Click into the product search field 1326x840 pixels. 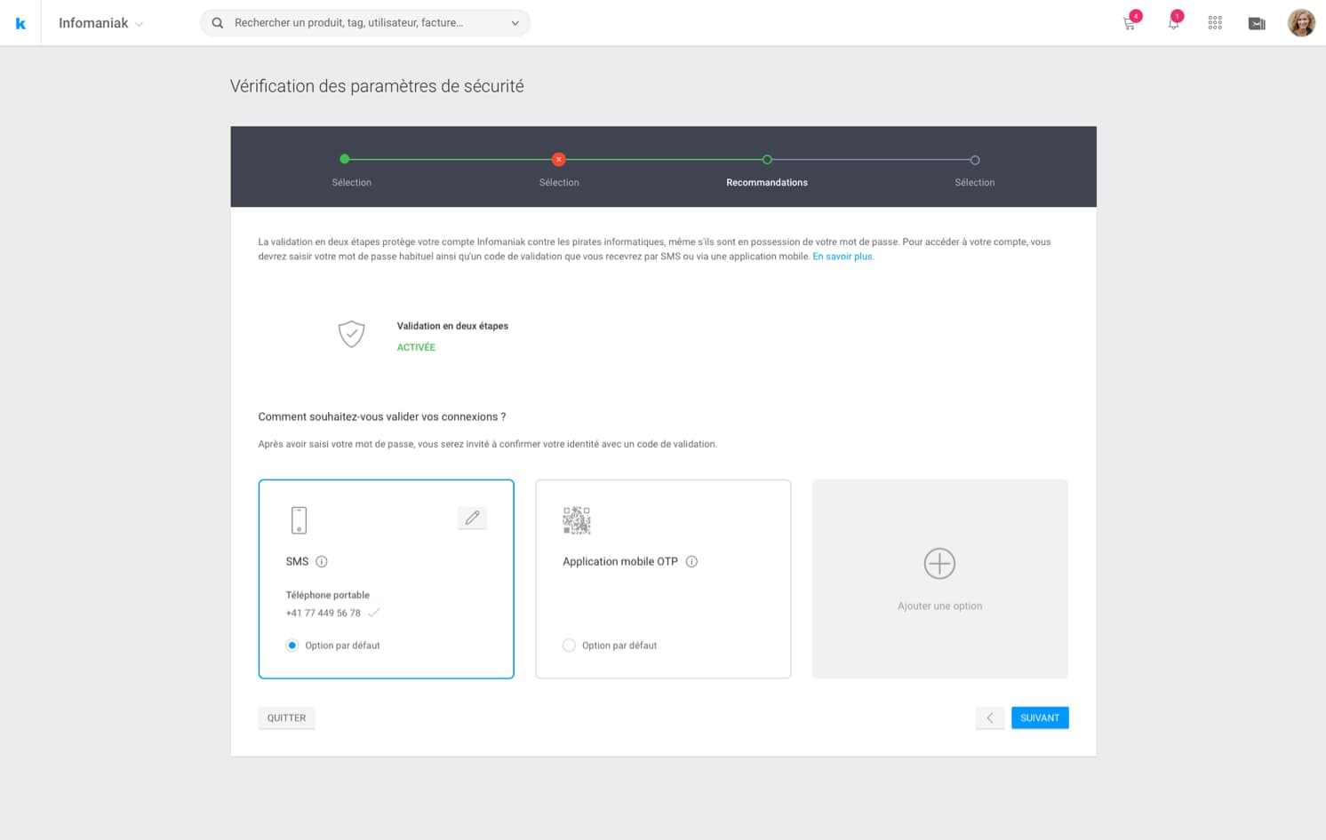point(355,23)
